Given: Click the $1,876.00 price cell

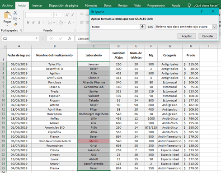Looking at the screenshot, I should click(191, 154).
